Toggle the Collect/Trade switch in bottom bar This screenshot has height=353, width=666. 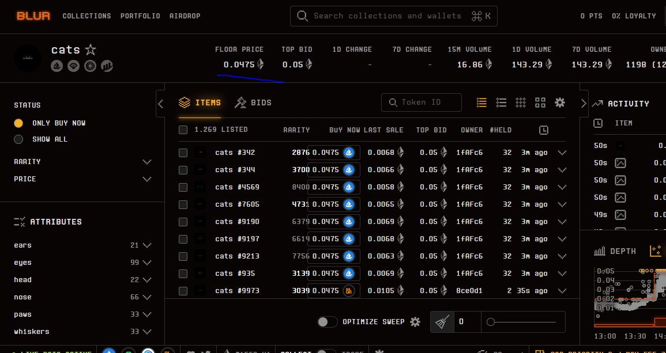coord(326,352)
